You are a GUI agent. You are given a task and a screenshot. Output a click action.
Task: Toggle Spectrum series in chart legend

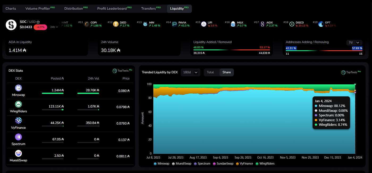(202, 163)
